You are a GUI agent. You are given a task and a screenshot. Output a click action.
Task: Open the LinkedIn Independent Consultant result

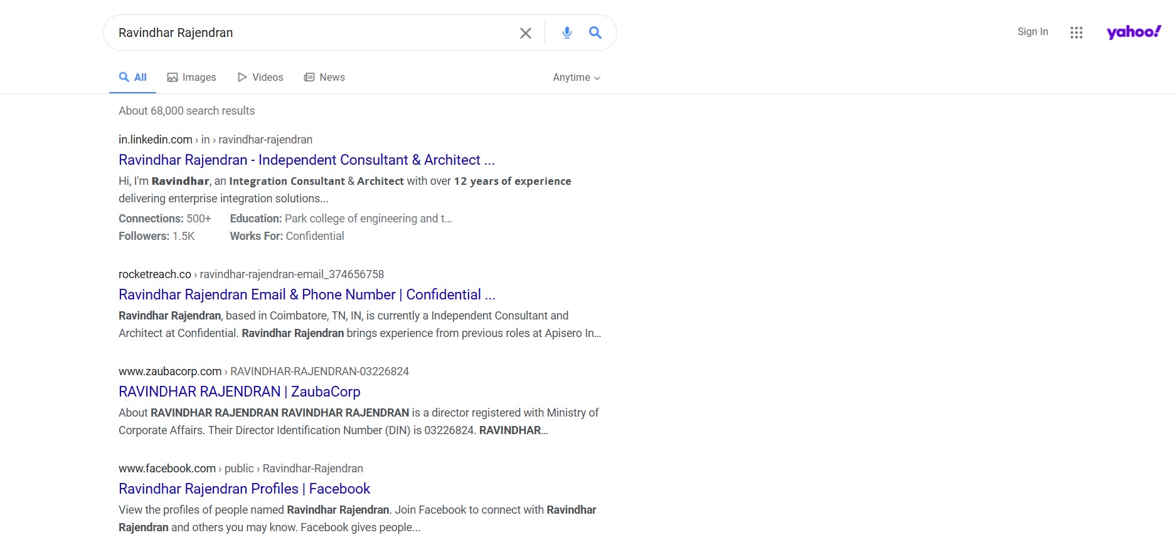point(306,160)
